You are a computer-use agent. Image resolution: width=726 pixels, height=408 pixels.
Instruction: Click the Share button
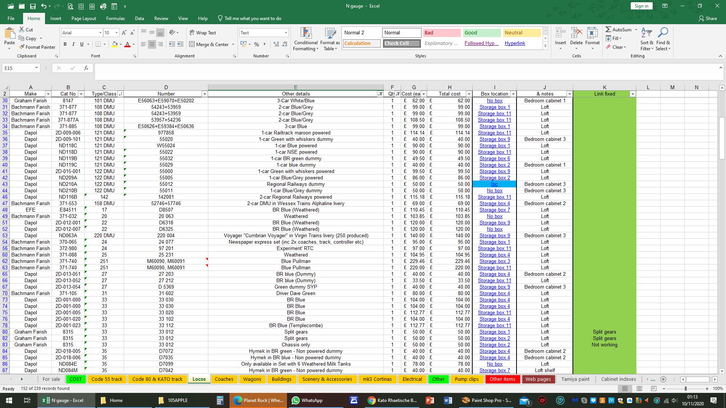pyautogui.click(x=708, y=18)
